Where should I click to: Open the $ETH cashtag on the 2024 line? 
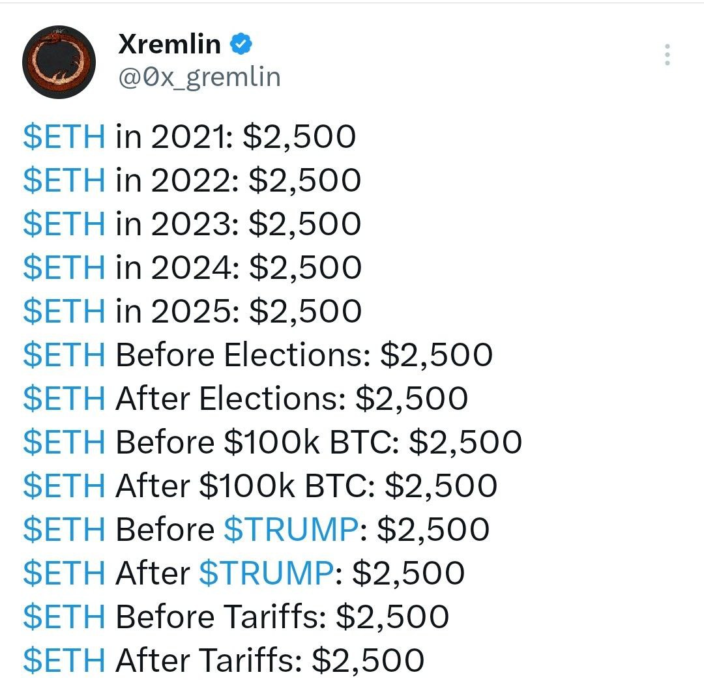[x=64, y=267]
